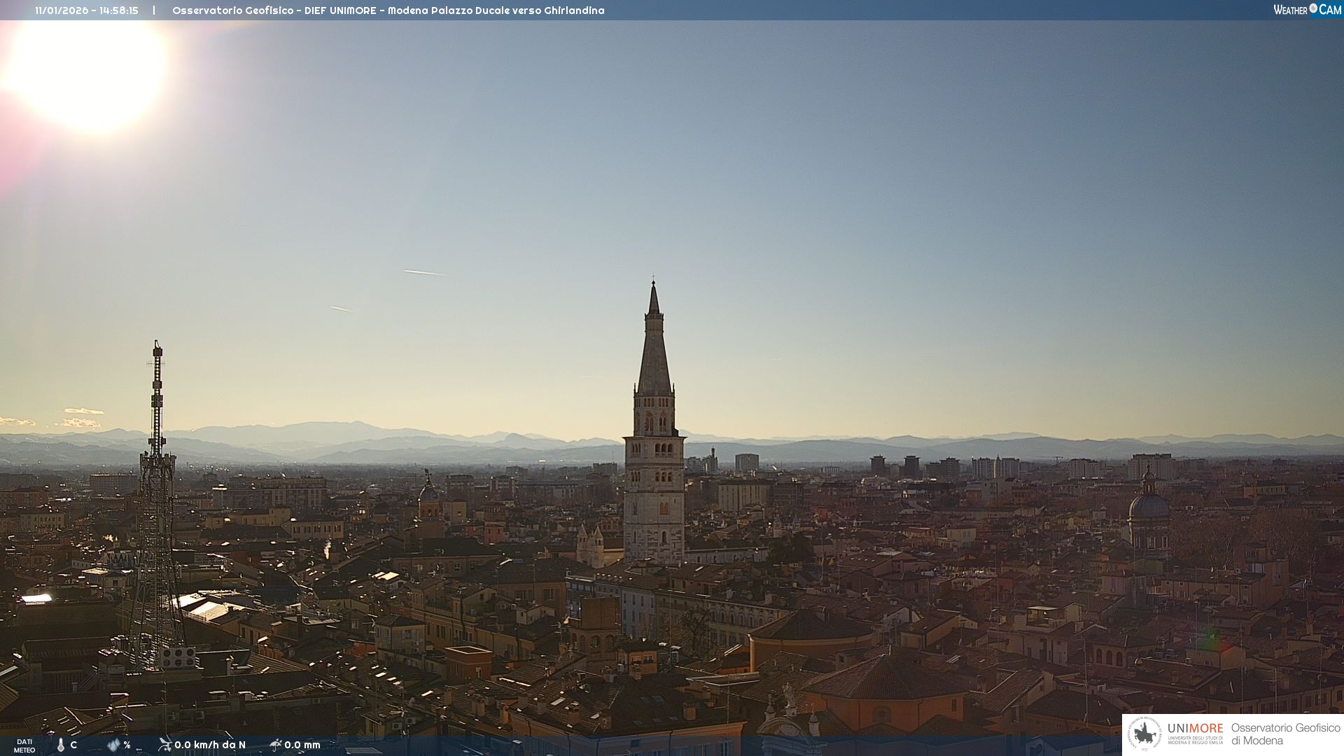Click the date and time stamp
Screen dimensions: 1344x756
click(87, 10)
